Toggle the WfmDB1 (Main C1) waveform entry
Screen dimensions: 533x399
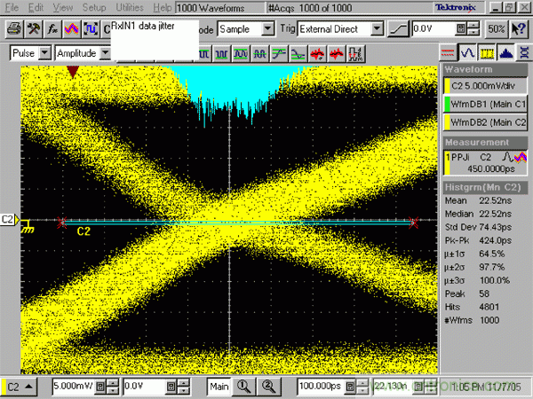(x=487, y=104)
